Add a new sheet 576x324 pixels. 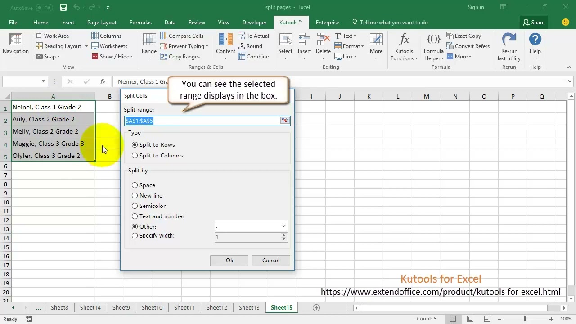click(x=316, y=308)
